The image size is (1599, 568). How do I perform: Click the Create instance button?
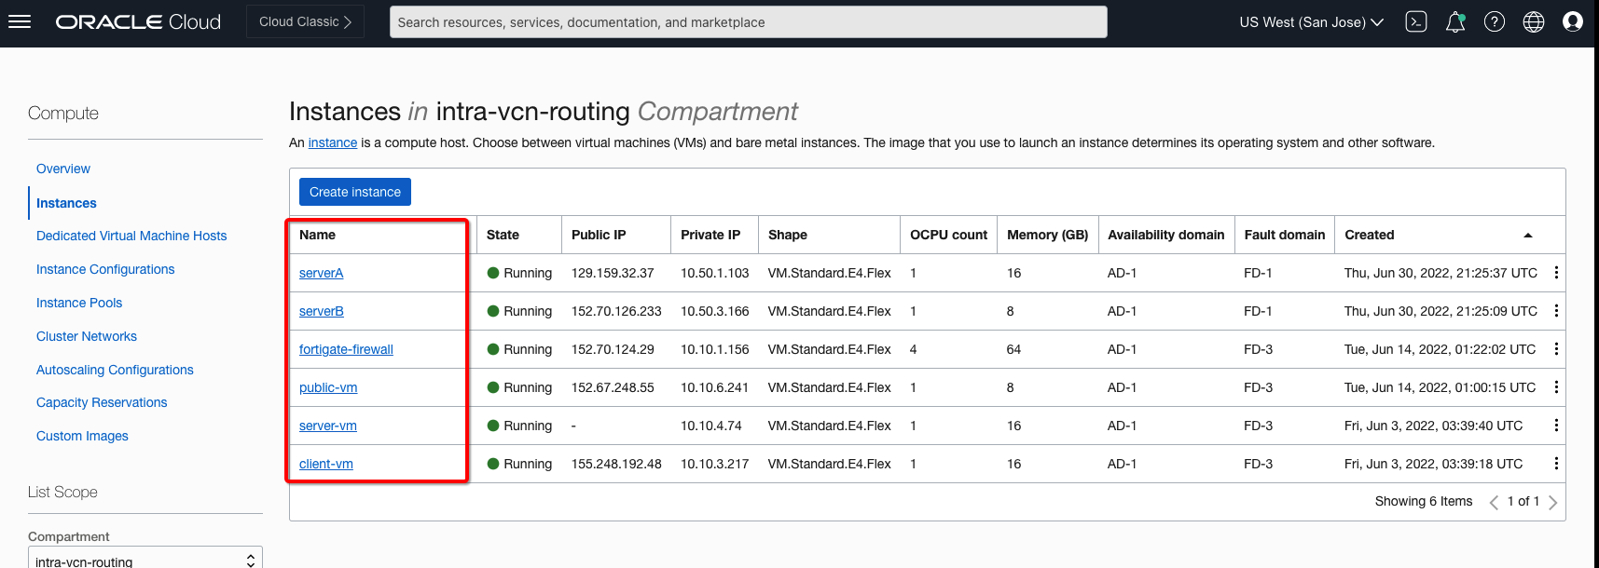355,192
